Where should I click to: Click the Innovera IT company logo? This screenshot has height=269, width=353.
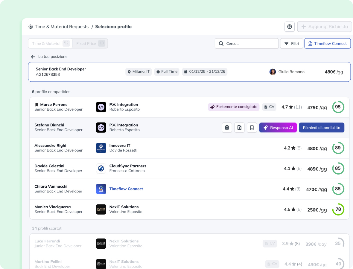(x=101, y=148)
